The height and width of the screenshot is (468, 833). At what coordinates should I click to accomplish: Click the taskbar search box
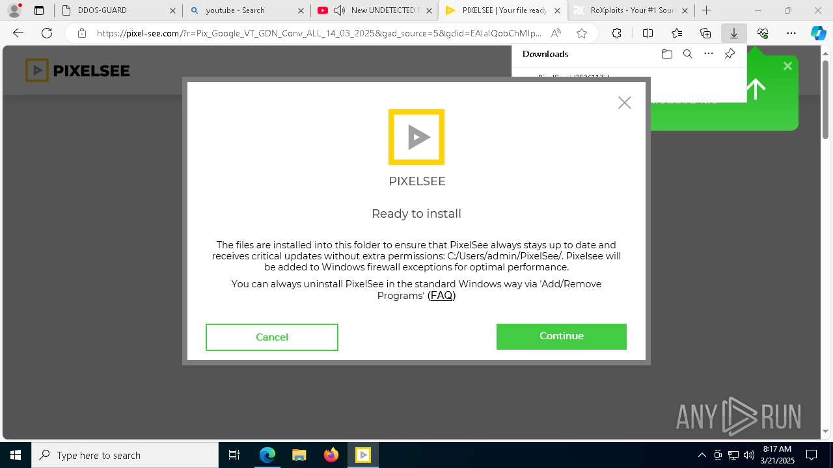[125, 455]
